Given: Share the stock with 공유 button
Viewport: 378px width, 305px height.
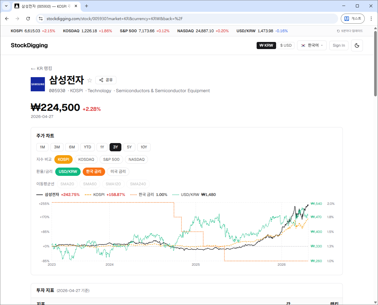Looking at the screenshot, I should (106, 80).
